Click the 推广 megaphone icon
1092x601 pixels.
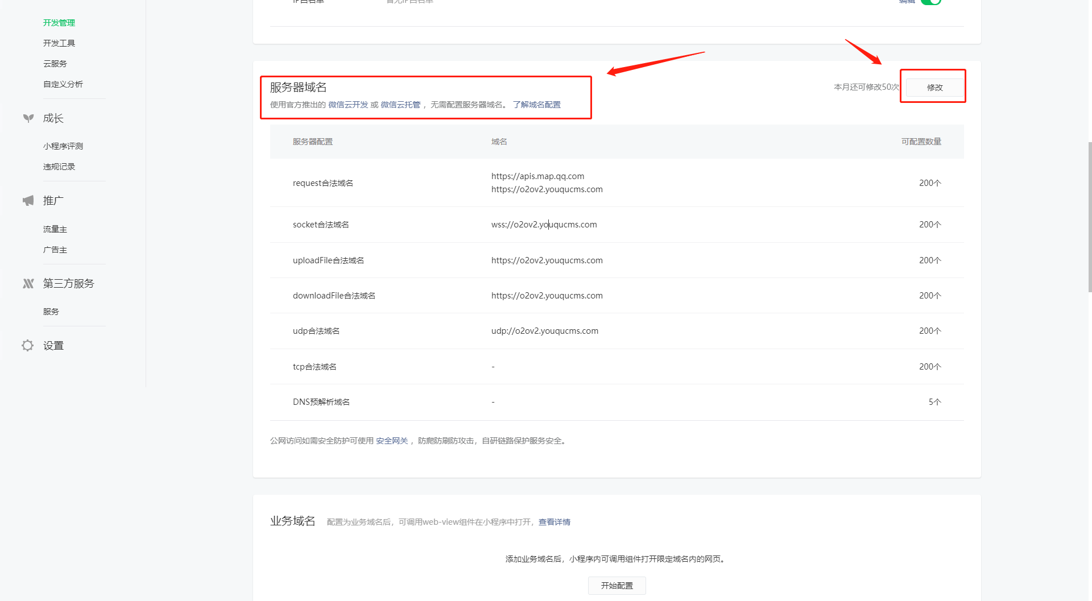coord(28,201)
